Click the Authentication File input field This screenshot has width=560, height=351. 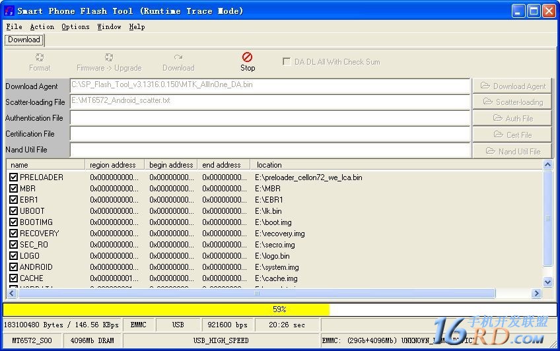click(x=269, y=117)
